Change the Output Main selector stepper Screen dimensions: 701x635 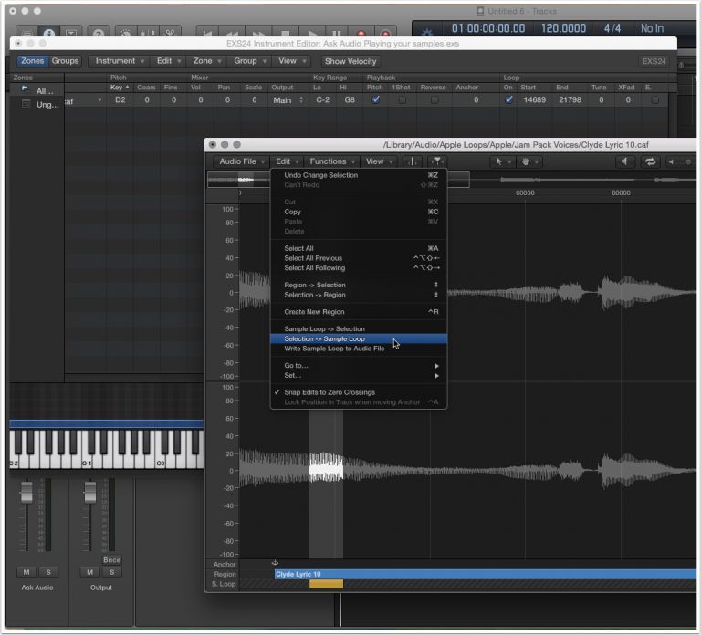click(x=301, y=100)
